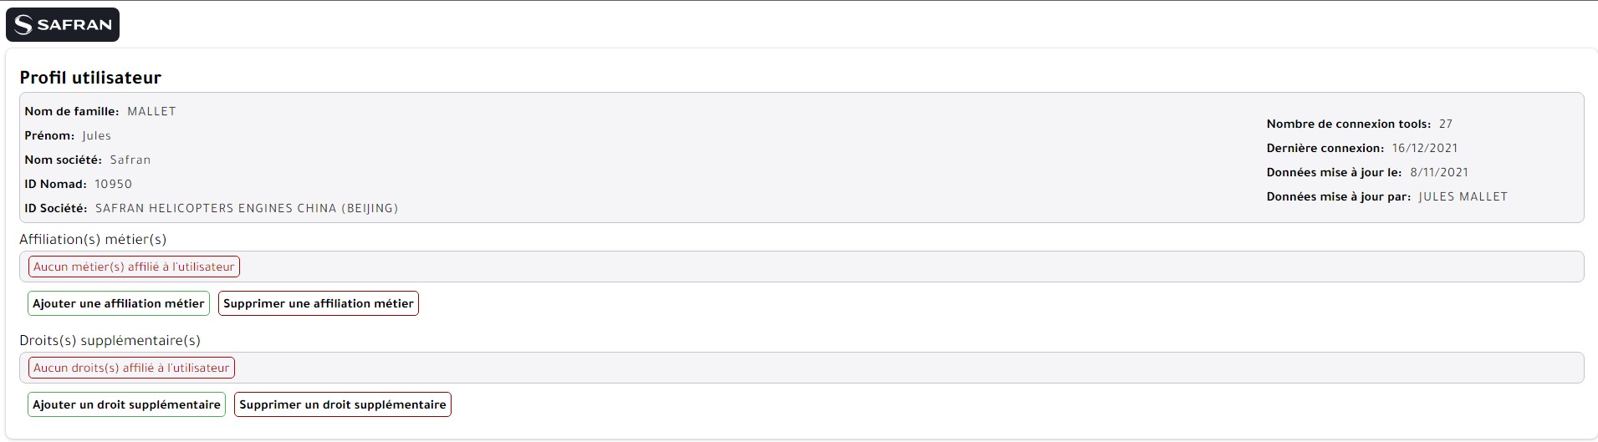Click Ajouter un droit supplémentaire button
This screenshot has width=1598, height=442.
[126, 404]
